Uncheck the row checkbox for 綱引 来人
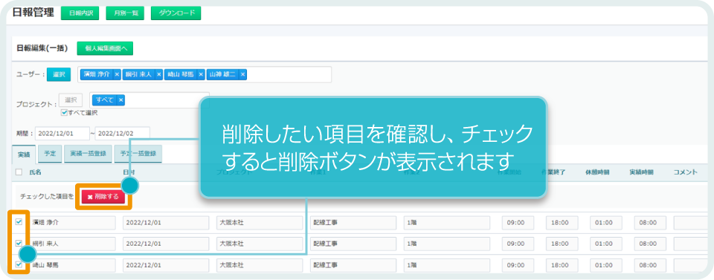The width and height of the screenshot is (714, 280). pos(19,243)
